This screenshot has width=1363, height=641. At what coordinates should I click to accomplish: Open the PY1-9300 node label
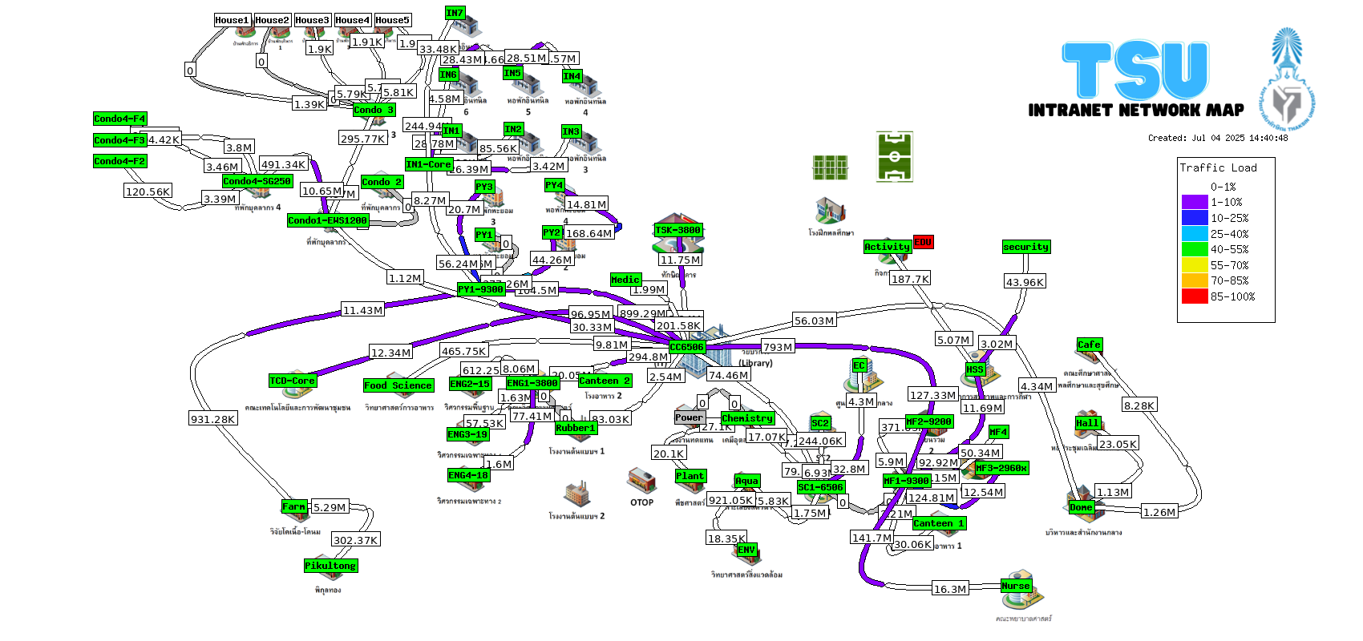pos(481,289)
